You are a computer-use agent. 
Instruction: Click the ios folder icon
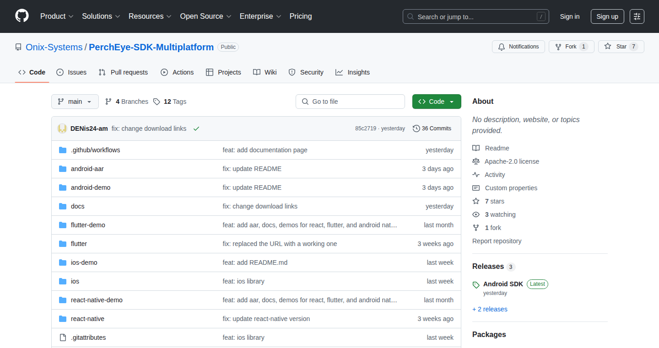(x=63, y=281)
